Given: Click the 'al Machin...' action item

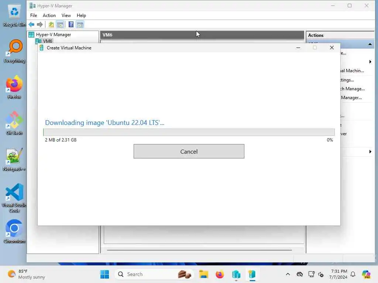Looking at the screenshot, I should pos(352,71).
